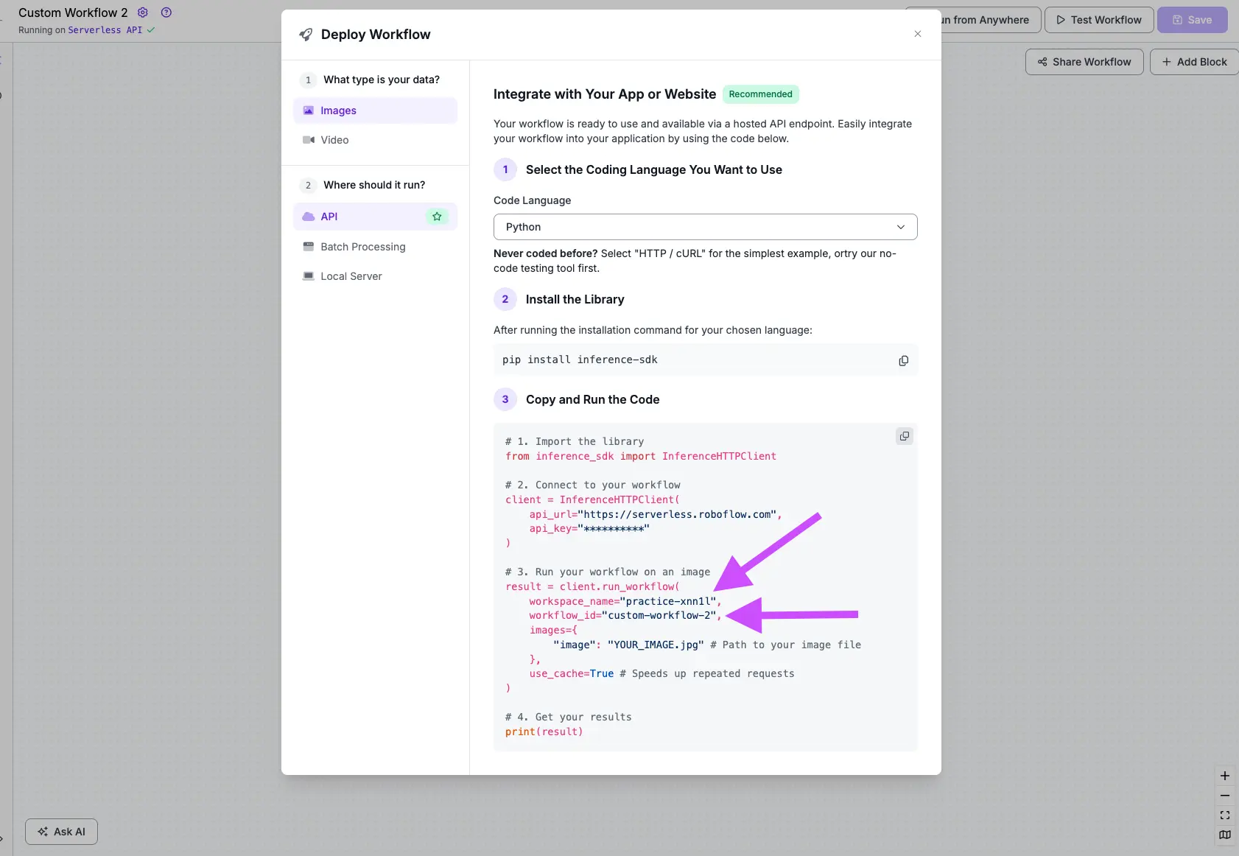Open the Code Language dropdown
Image resolution: width=1239 pixels, height=856 pixels.
705,227
